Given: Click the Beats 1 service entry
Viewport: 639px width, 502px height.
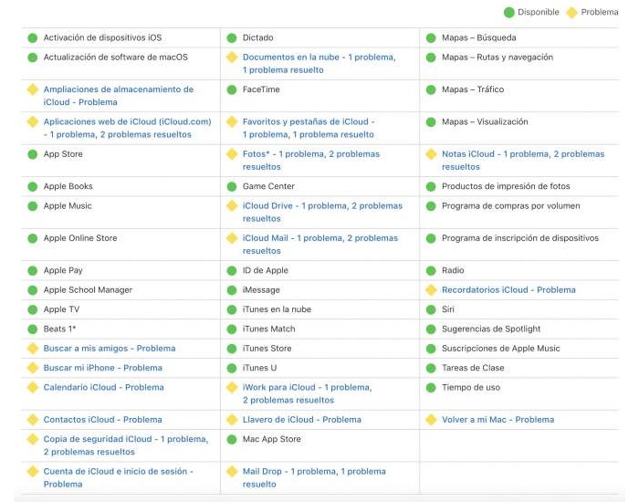Looking at the screenshot, I should 60,329.
